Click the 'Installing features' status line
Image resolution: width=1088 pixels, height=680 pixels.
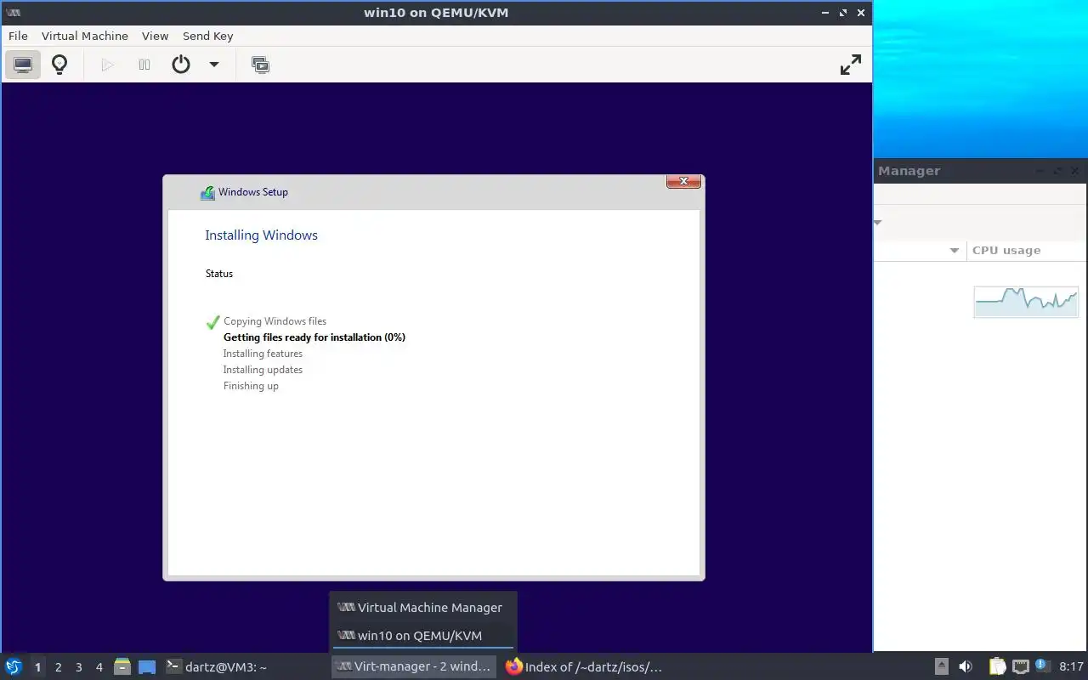(263, 354)
